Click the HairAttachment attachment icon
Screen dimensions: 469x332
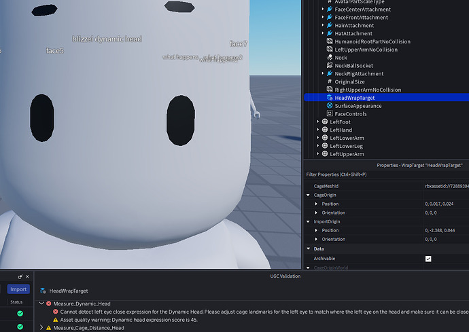(330, 25)
